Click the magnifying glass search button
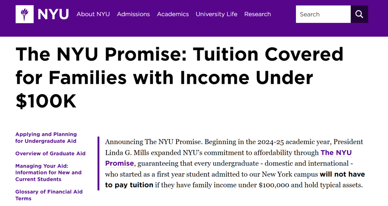The width and height of the screenshot is (388, 206). [359, 14]
